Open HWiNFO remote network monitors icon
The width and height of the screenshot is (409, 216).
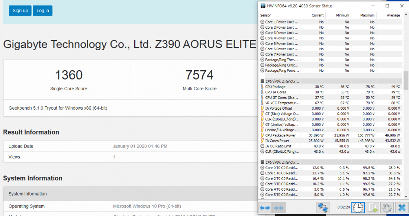coord(323,208)
